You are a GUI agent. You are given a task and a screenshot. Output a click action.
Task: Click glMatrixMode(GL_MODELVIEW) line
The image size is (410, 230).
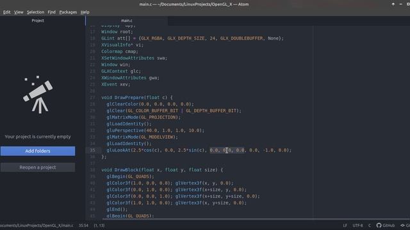pyautogui.click(x=142, y=137)
